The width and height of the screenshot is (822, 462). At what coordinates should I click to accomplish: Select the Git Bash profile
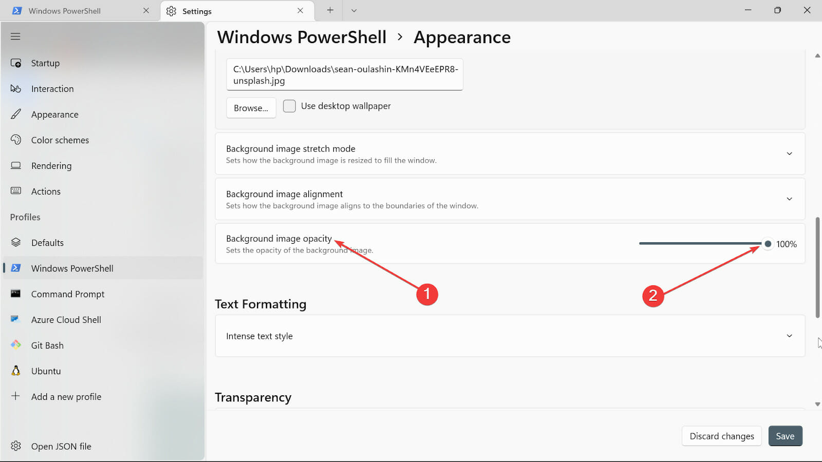tap(103, 345)
